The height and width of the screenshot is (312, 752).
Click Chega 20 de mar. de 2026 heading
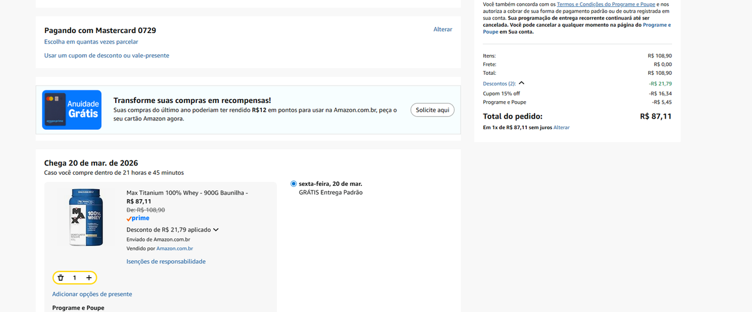(91, 163)
